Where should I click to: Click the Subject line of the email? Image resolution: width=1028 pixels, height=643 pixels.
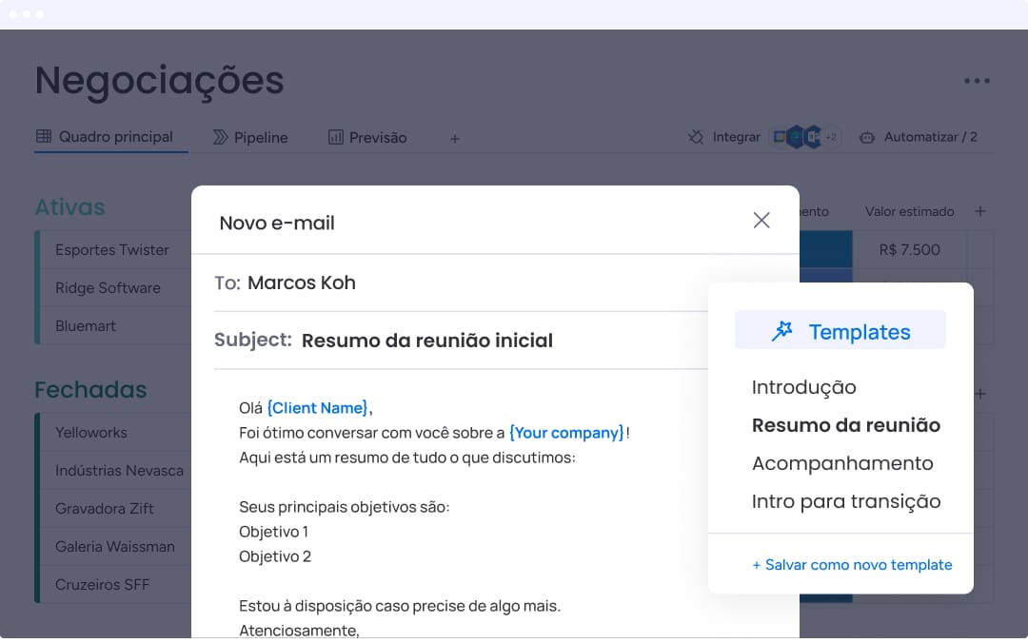(x=427, y=341)
